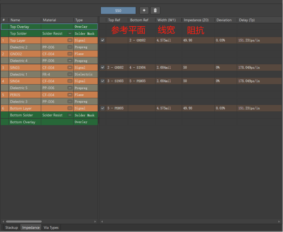Click ellipsis button on Bottom Solder row
The height and width of the screenshot is (232, 283).
pos(70,115)
